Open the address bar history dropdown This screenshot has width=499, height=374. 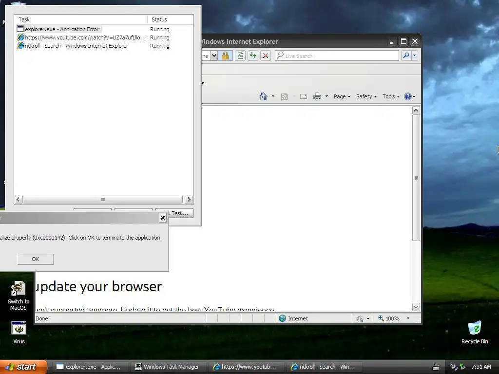(214, 56)
